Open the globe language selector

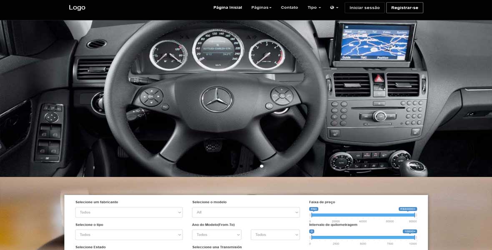point(334,7)
